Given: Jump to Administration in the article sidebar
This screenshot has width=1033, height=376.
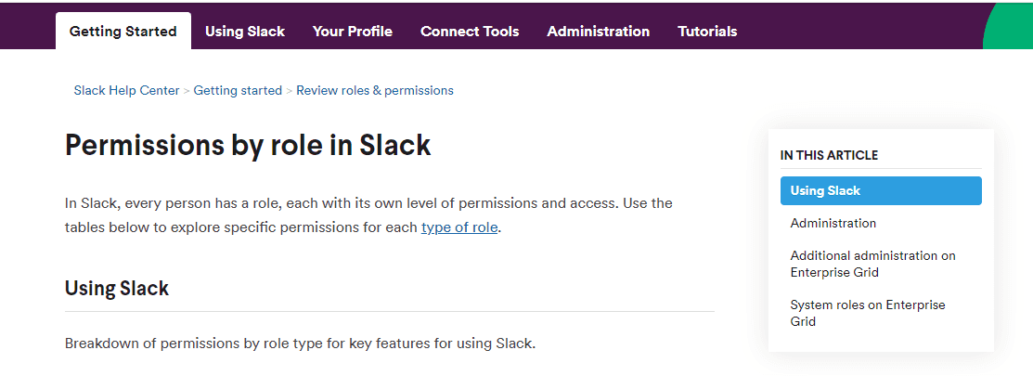Looking at the screenshot, I should [833, 223].
